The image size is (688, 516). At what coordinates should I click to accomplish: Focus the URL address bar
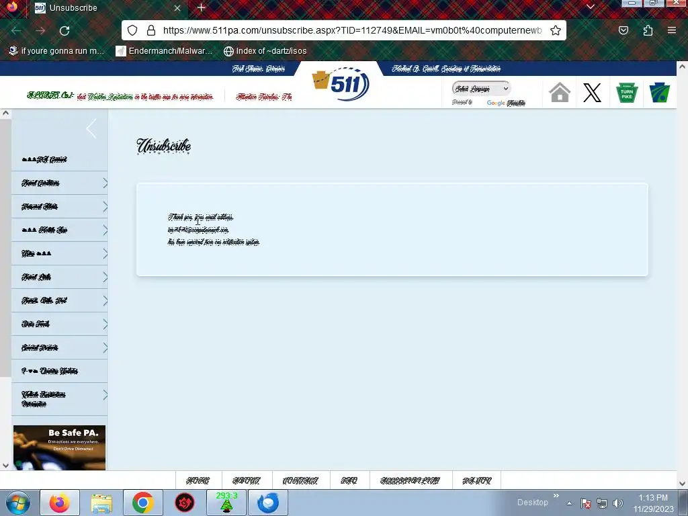(x=352, y=30)
